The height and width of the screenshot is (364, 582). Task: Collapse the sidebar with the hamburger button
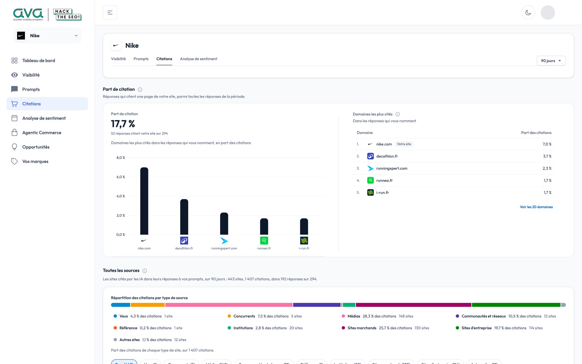coord(110,13)
